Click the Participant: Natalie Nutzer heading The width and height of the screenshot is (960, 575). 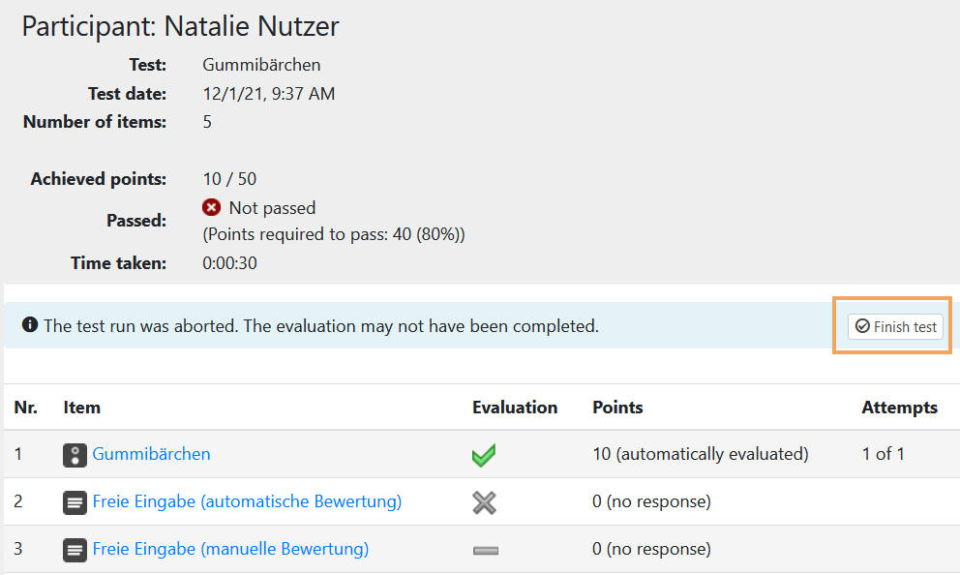tap(181, 26)
